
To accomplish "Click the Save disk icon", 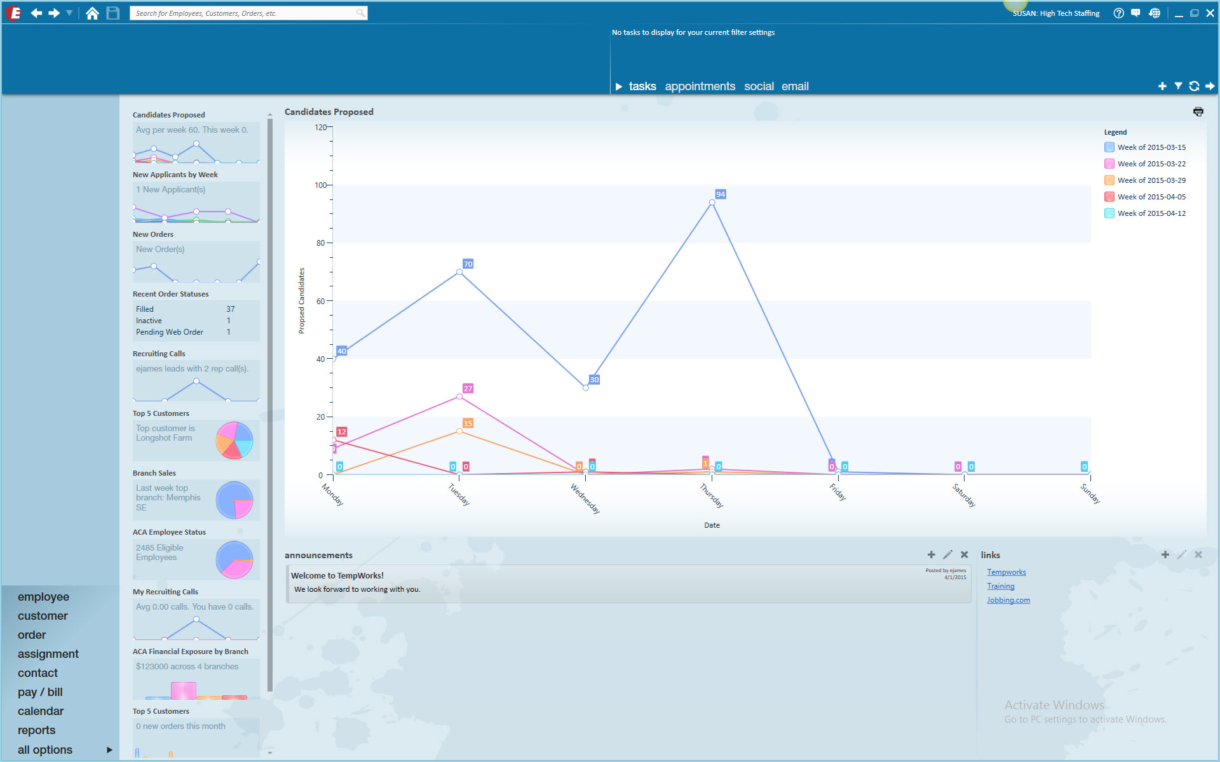I will point(113,13).
